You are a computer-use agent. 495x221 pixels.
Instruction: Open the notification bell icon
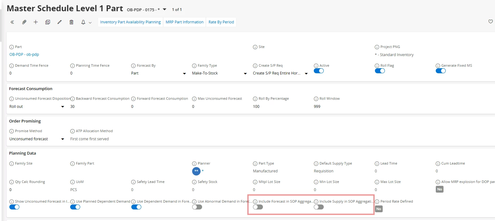(83, 22)
